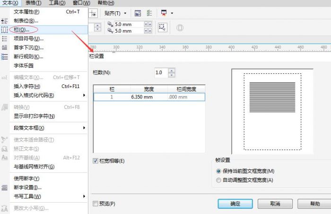Viewport: 331px width, 214px height.
Task: Click the line-break rules icon beside 断行规则
Action: [4, 57]
